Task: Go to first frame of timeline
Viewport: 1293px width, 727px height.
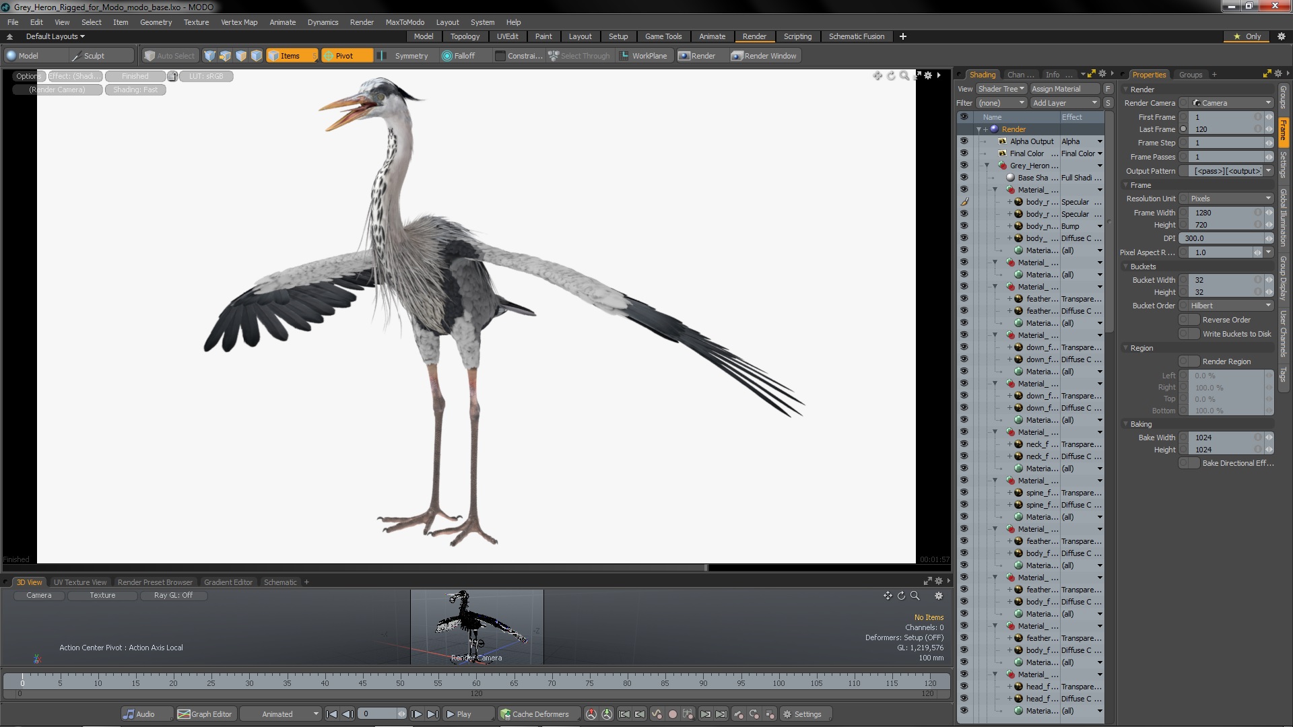Action: coord(331,714)
